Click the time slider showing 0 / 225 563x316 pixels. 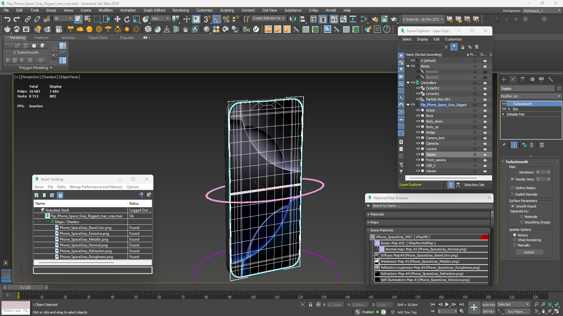point(26,287)
